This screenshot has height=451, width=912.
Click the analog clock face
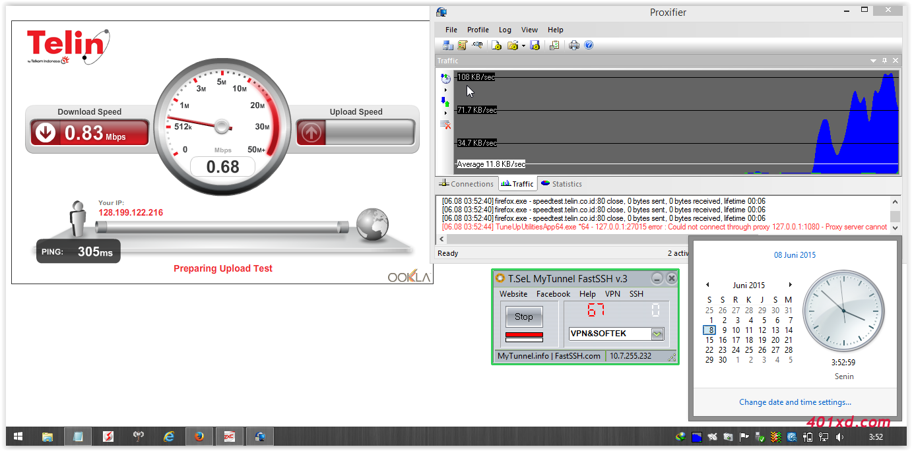(x=843, y=311)
